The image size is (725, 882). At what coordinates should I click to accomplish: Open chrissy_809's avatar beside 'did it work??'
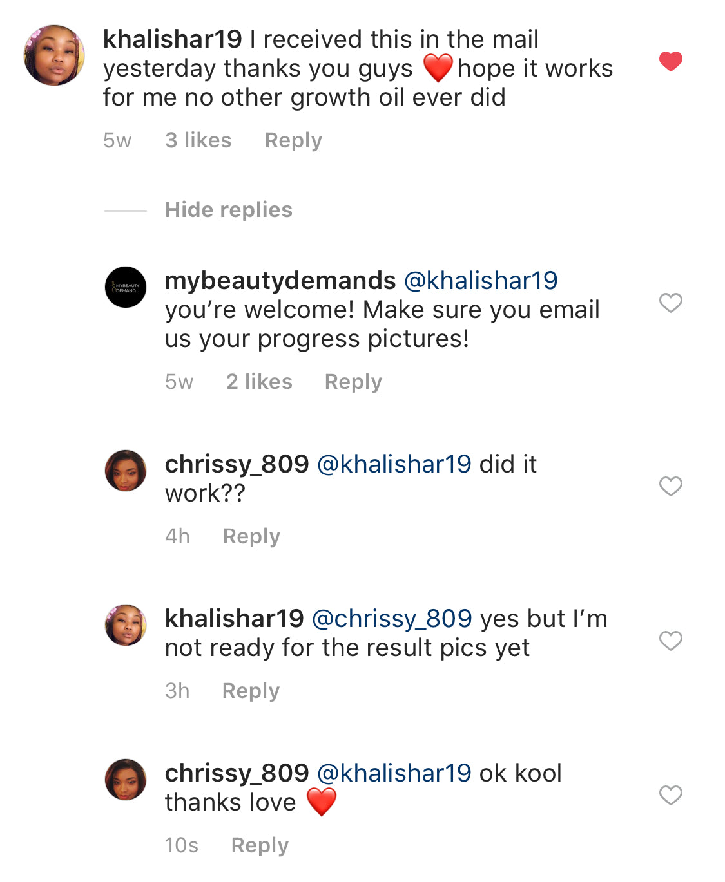pyautogui.click(x=126, y=471)
